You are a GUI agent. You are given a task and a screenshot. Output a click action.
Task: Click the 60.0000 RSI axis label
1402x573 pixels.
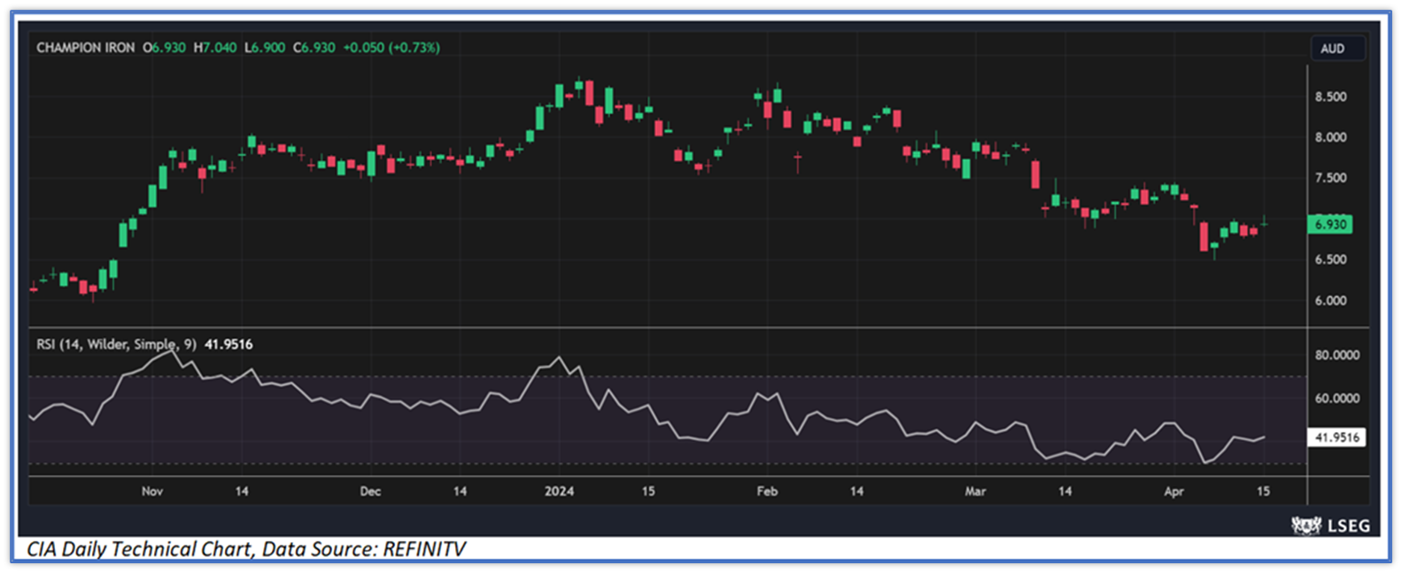[x=1337, y=399]
